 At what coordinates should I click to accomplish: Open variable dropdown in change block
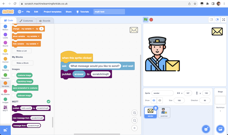click(x=28, y=29)
